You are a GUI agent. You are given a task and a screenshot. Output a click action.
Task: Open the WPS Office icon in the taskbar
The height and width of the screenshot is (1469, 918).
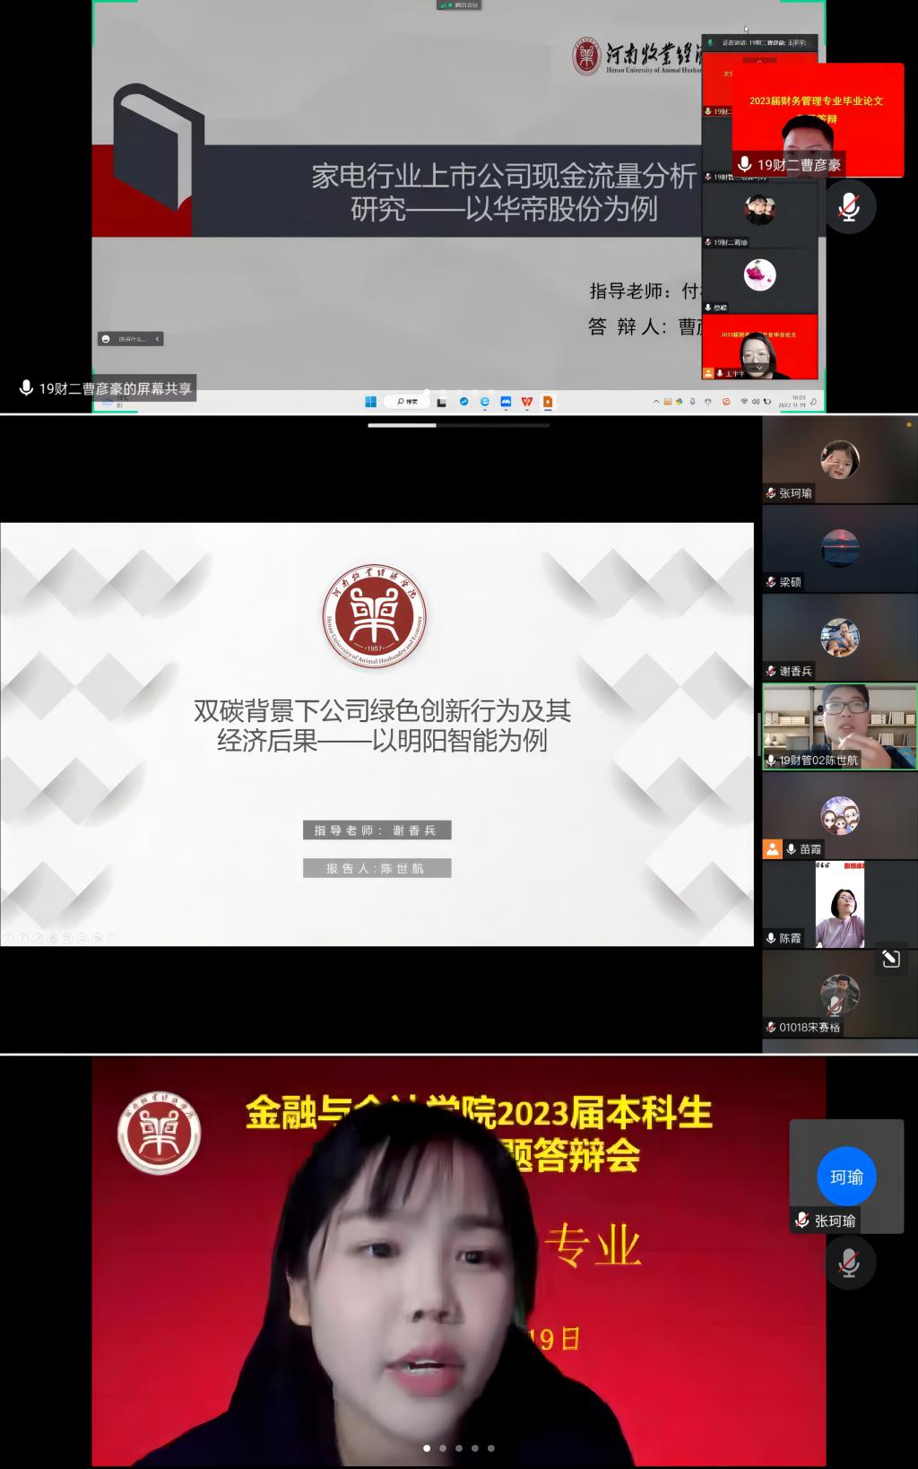pos(526,402)
